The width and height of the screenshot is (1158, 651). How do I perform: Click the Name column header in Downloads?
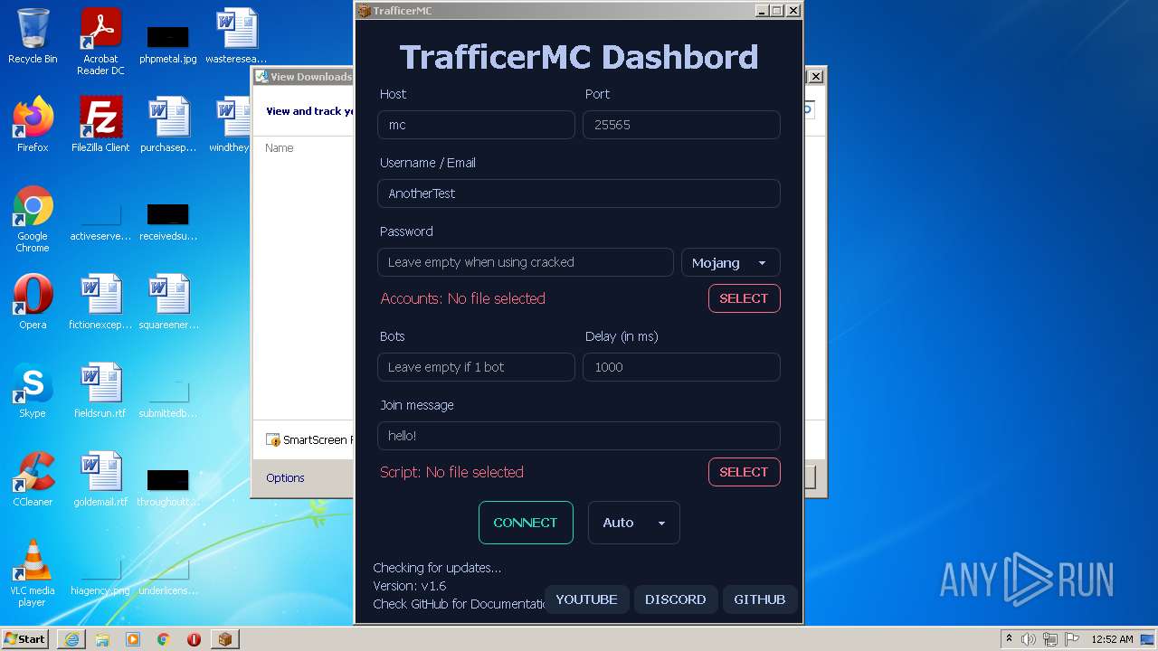click(280, 147)
